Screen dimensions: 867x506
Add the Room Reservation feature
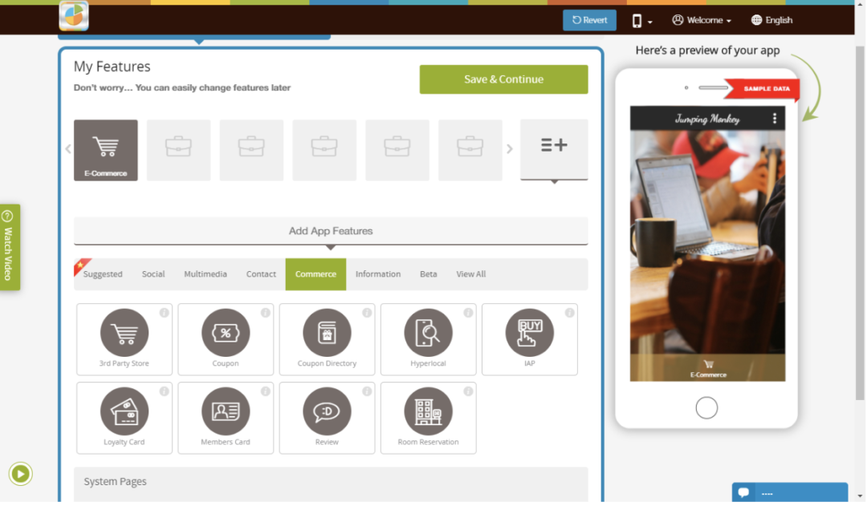pyautogui.click(x=428, y=417)
